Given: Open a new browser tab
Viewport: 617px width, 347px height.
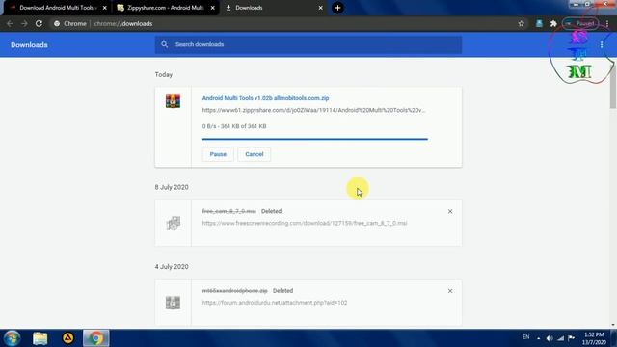Looking at the screenshot, I should pos(337,8).
